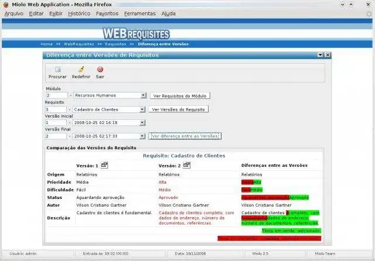Expand the Módulo Recursos Humanos dropdown
The image size is (375, 261).
point(143,95)
